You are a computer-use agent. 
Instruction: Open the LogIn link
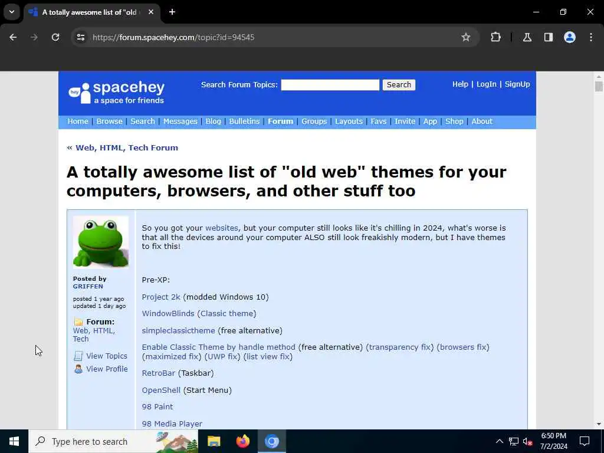pyautogui.click(x=486, y=84)
